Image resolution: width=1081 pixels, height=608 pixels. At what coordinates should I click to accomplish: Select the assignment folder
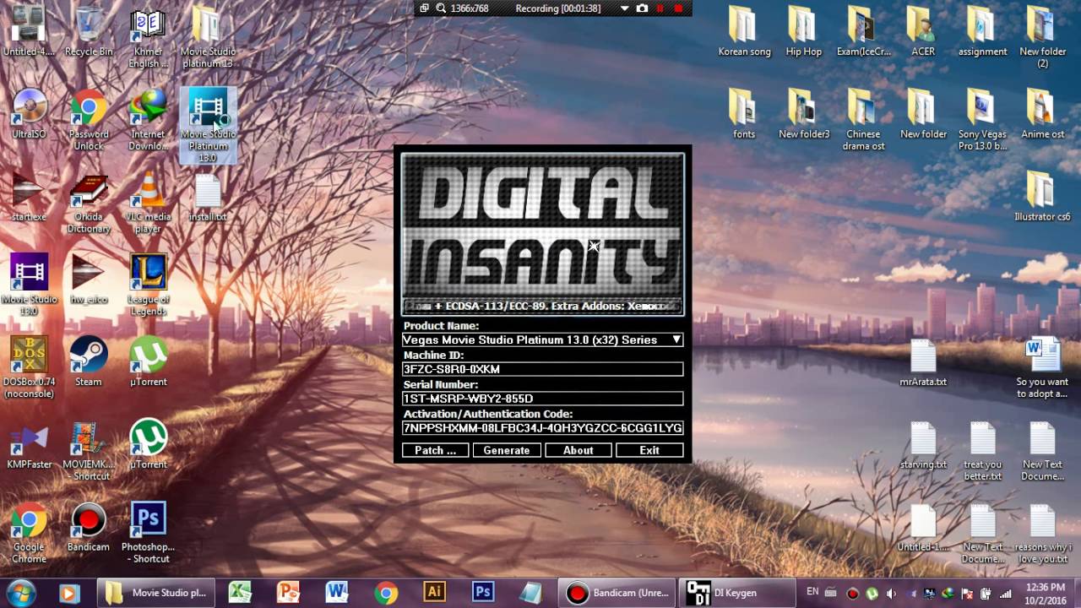[x=982, y=32]
